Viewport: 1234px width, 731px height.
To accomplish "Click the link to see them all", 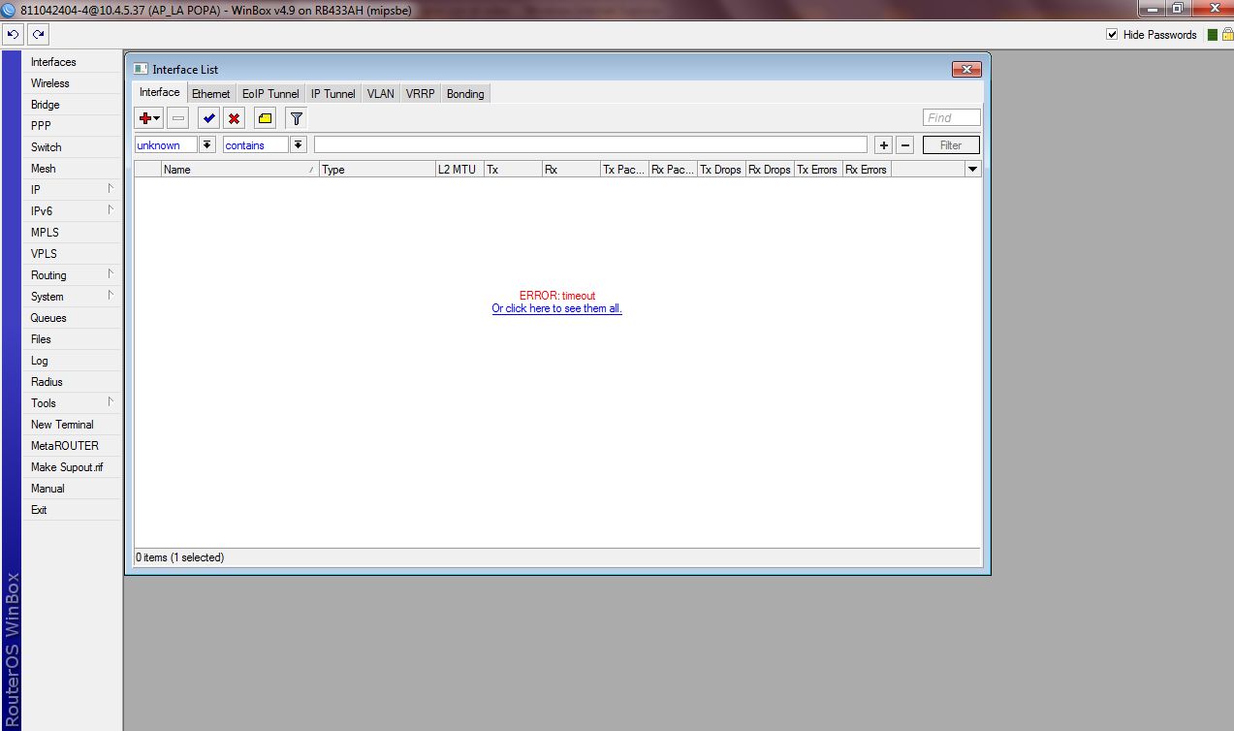I will point(556,308).
